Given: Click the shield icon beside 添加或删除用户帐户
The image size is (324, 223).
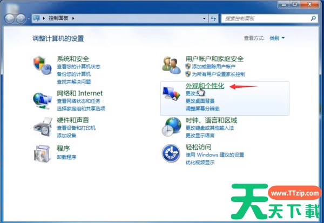Looking at the screenshot, I should tap(188, 66).
